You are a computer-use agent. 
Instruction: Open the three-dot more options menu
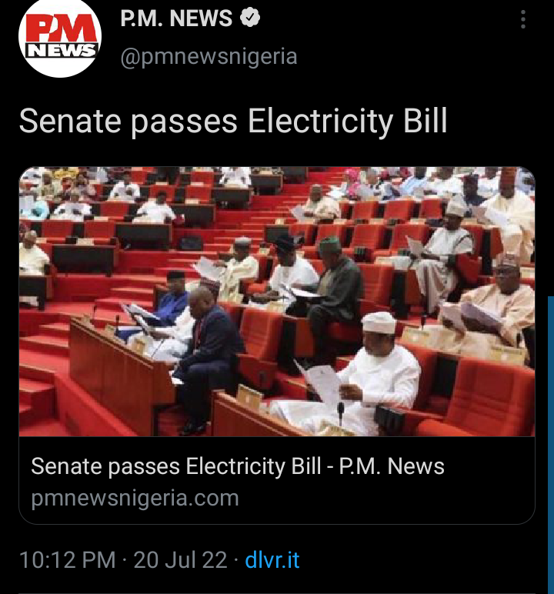click(523, 19)
